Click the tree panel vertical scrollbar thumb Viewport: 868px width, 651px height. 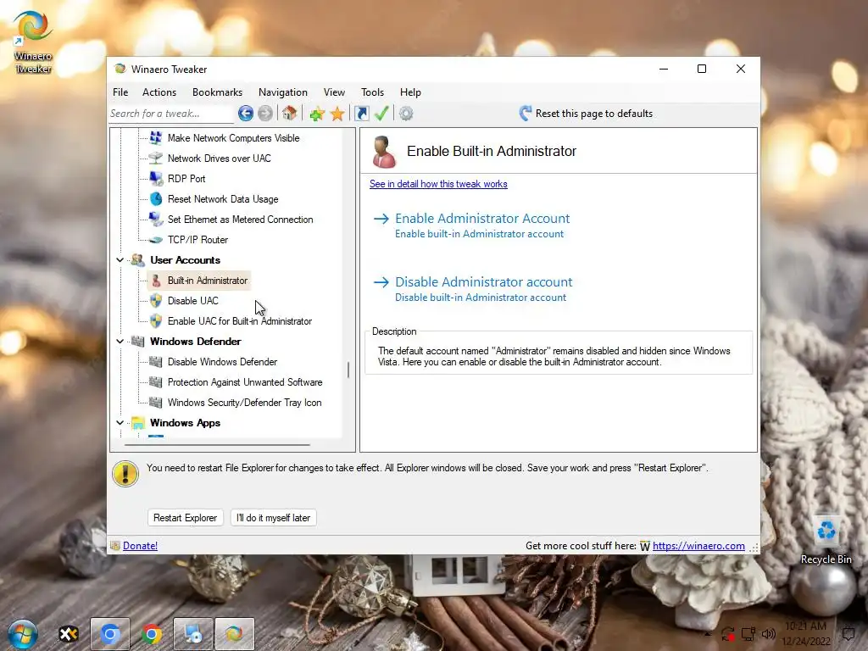[348, 370]
